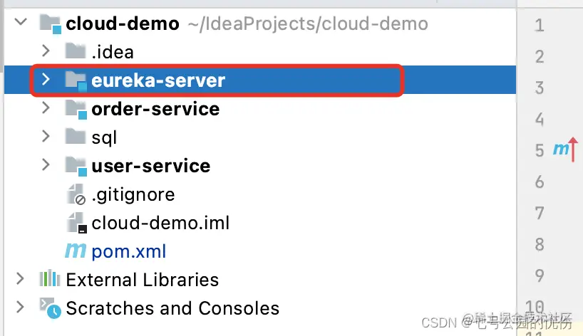This screenshot has height=336, width=583.
Task: Click the user-service module folder icon
Action: 76,166
